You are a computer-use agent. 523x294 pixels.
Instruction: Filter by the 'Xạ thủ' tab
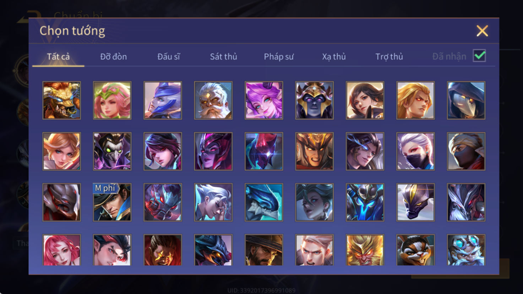coord(334,56)
